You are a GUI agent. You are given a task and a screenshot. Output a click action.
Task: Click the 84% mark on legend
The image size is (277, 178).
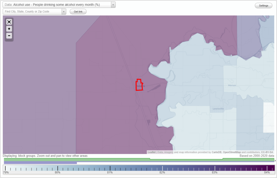point(267,172)
